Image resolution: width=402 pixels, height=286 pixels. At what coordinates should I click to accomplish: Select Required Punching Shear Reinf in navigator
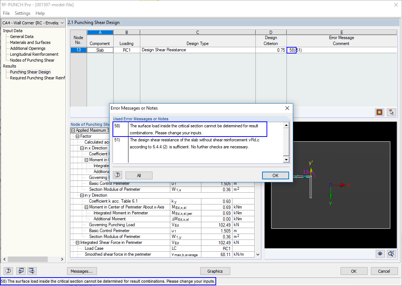(37, 78)
